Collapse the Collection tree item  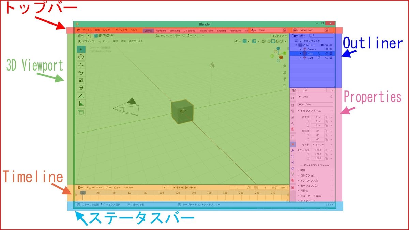point(296,45)
